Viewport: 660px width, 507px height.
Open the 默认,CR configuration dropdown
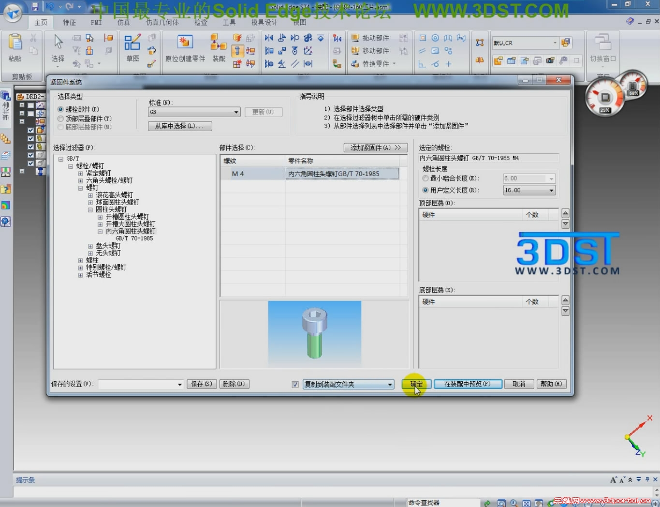tap(525, 43)
